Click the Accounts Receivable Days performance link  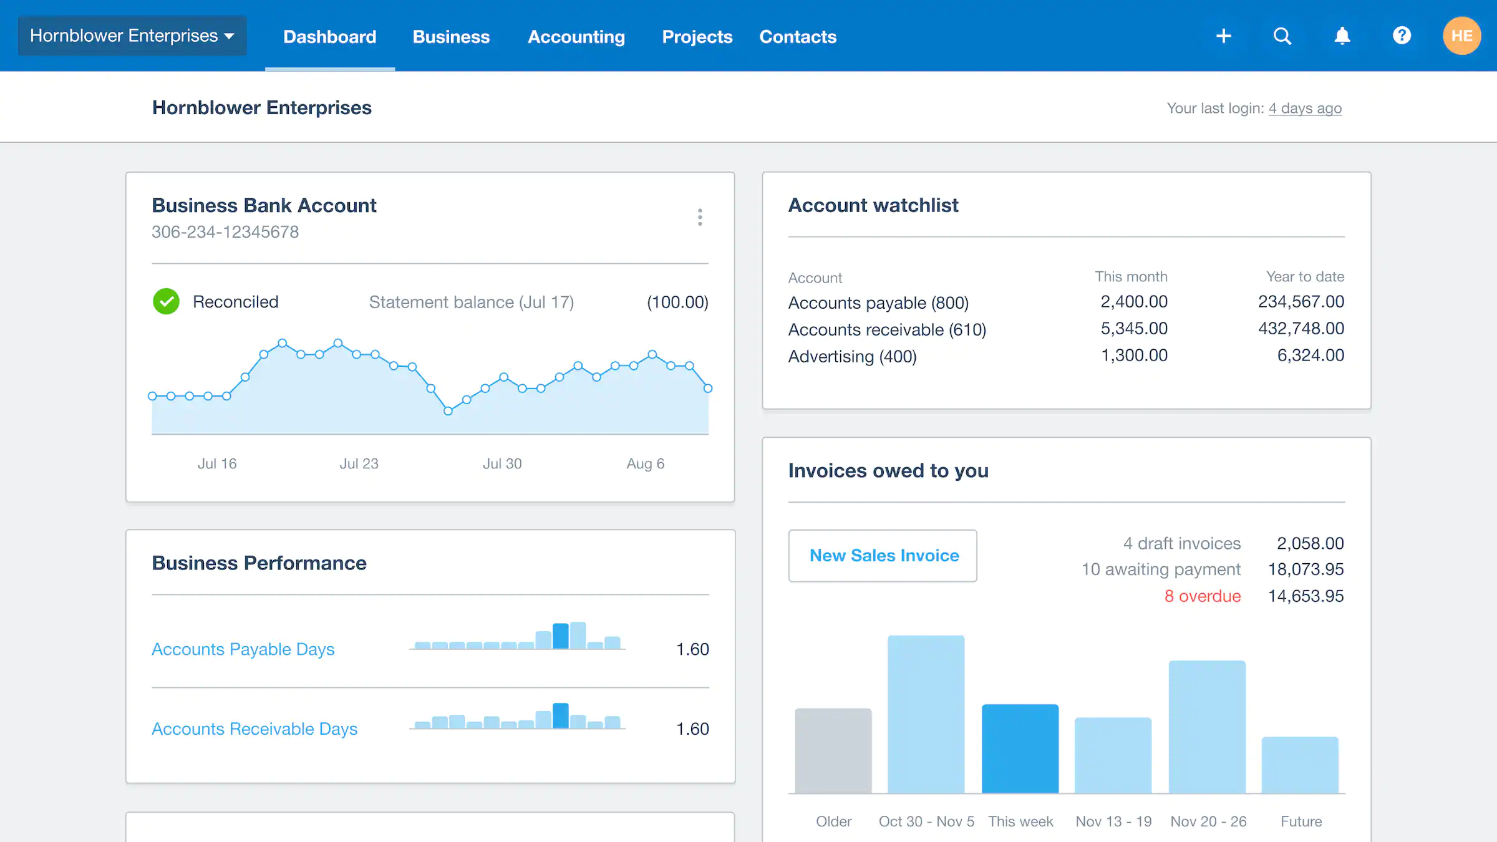point(254,729)
